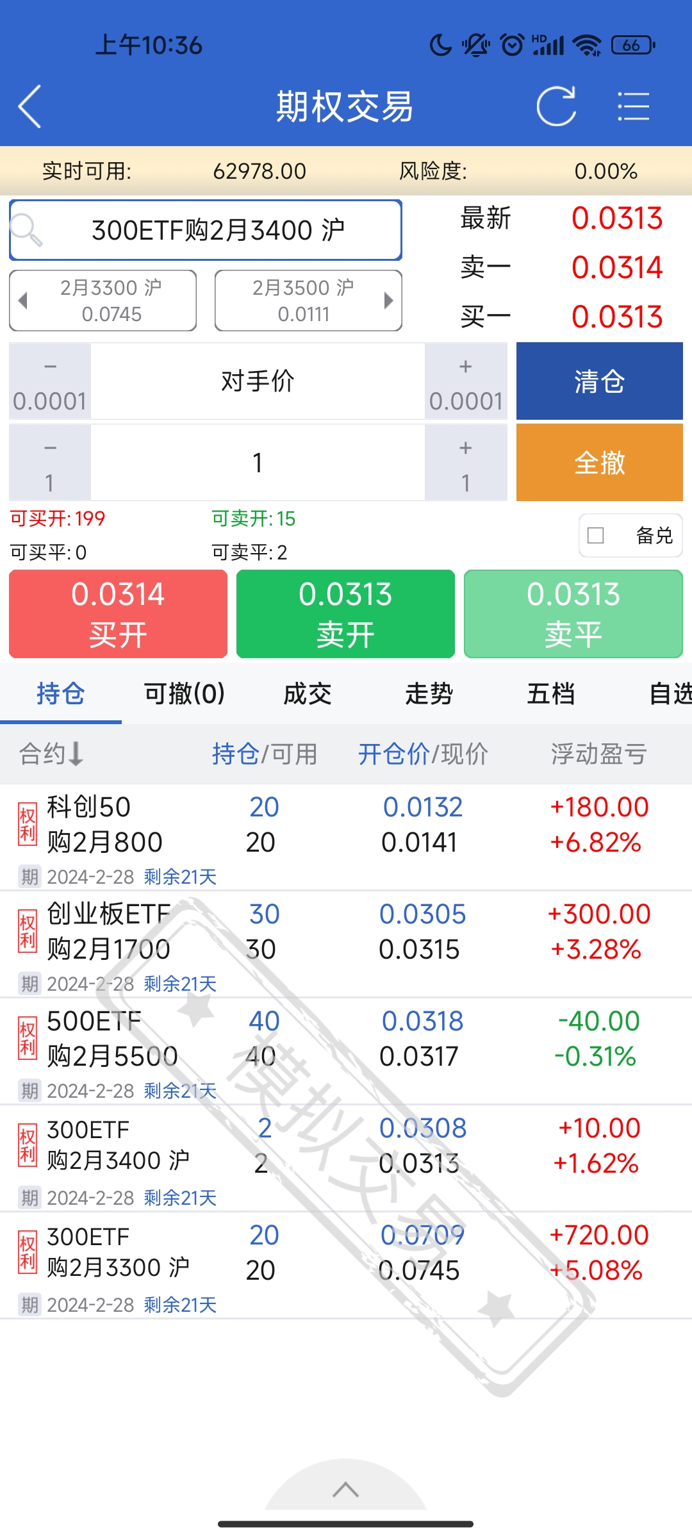Open the 对手价 price type selector

pyautogui.click(x=258, y=381)
